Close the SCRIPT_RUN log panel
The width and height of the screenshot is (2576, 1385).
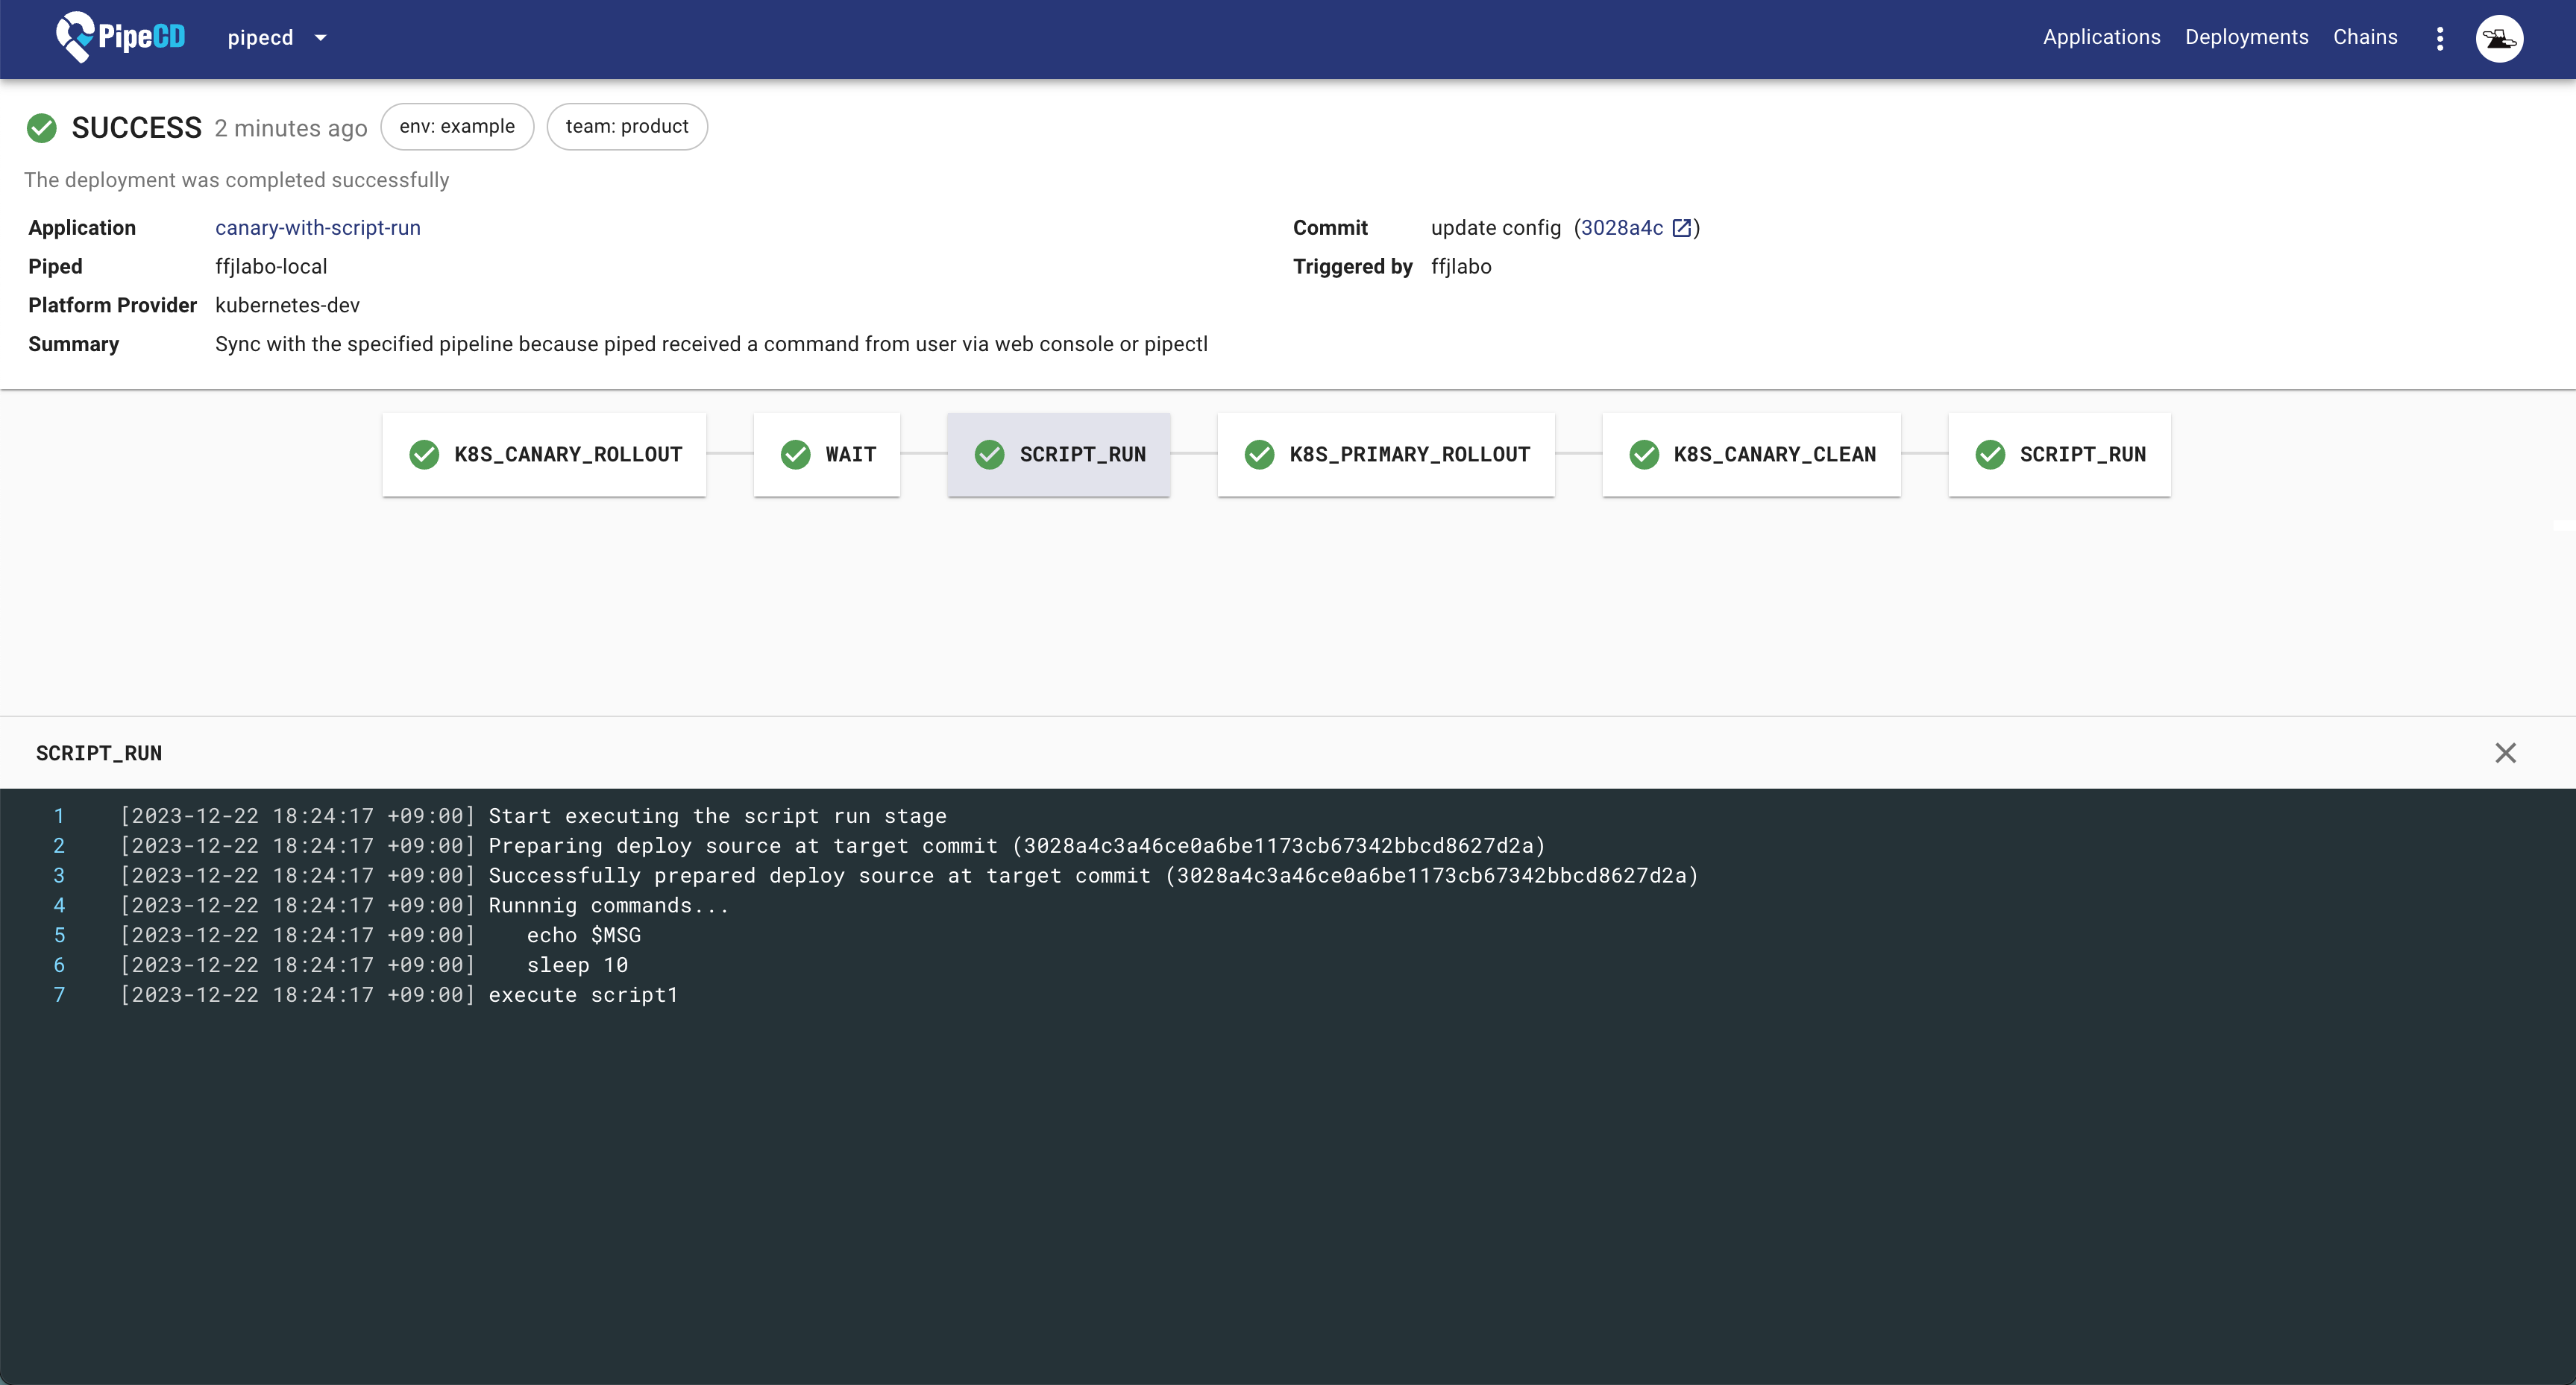[2505, 752]
